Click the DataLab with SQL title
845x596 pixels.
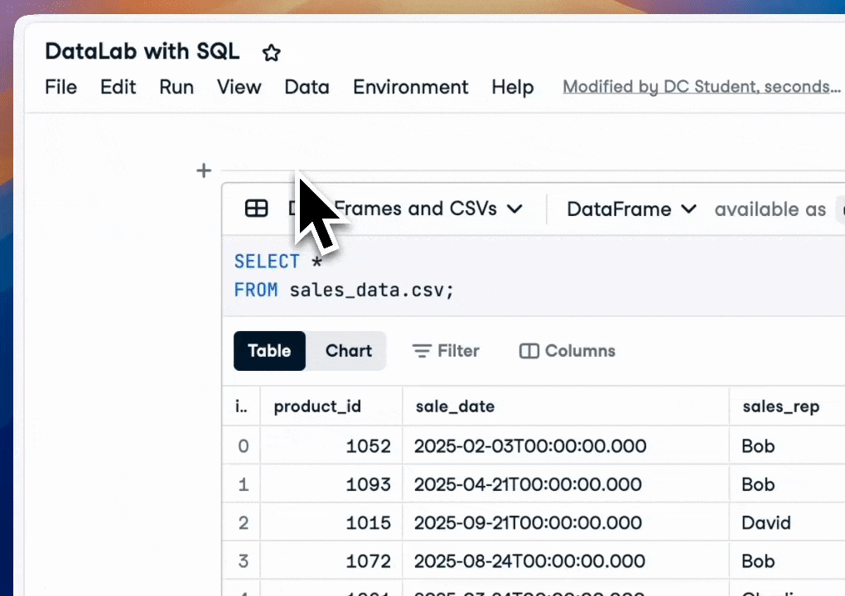[x=142, y=51]
